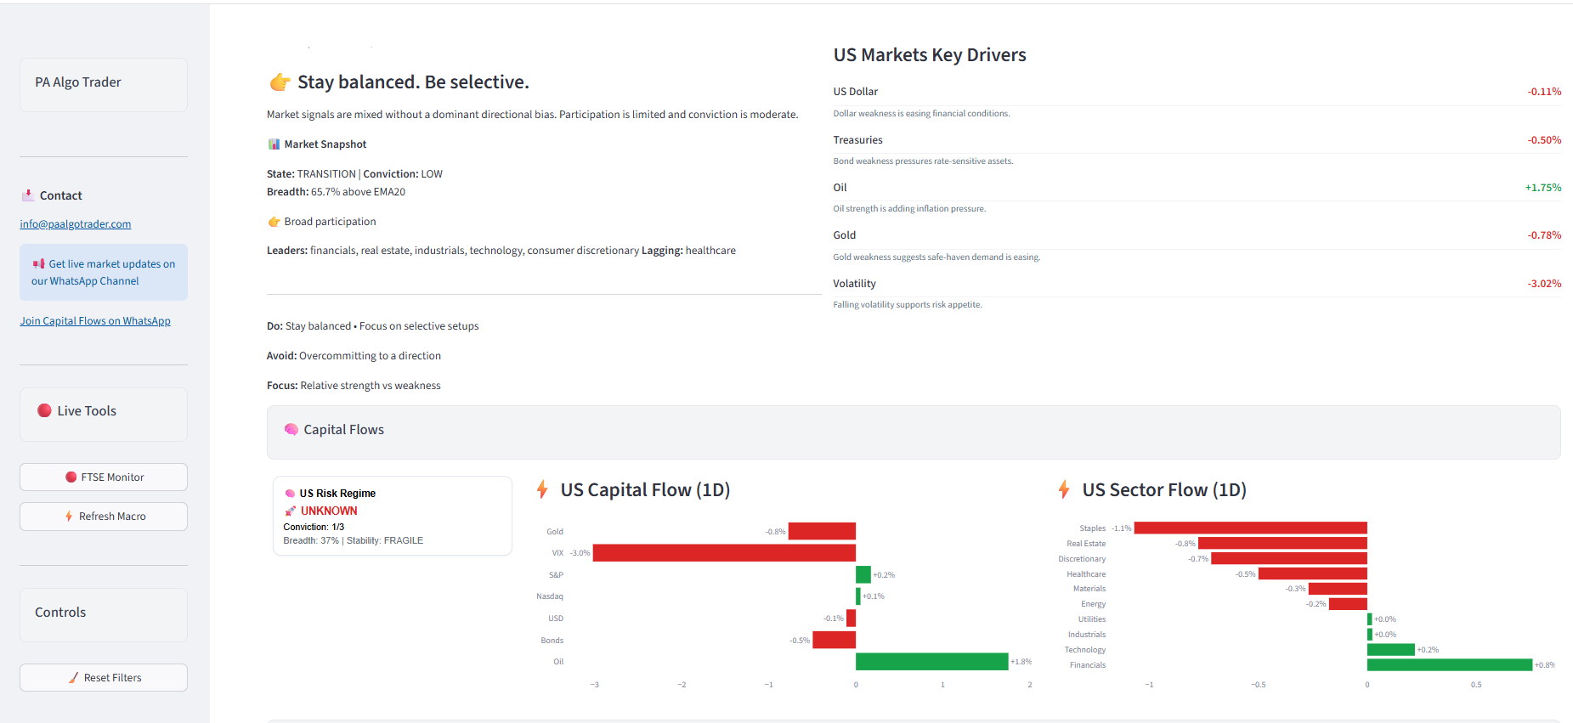The image size is (1573, 723).
Task: Click the Oil green bar in Capital Flow chart
Action: 932,662
